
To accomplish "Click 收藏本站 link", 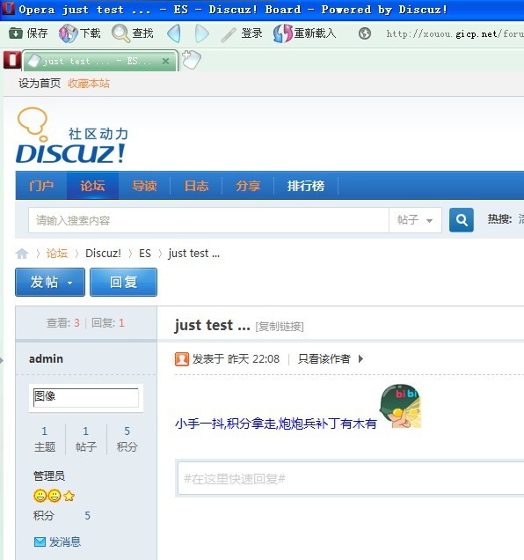I will (89, 84).
